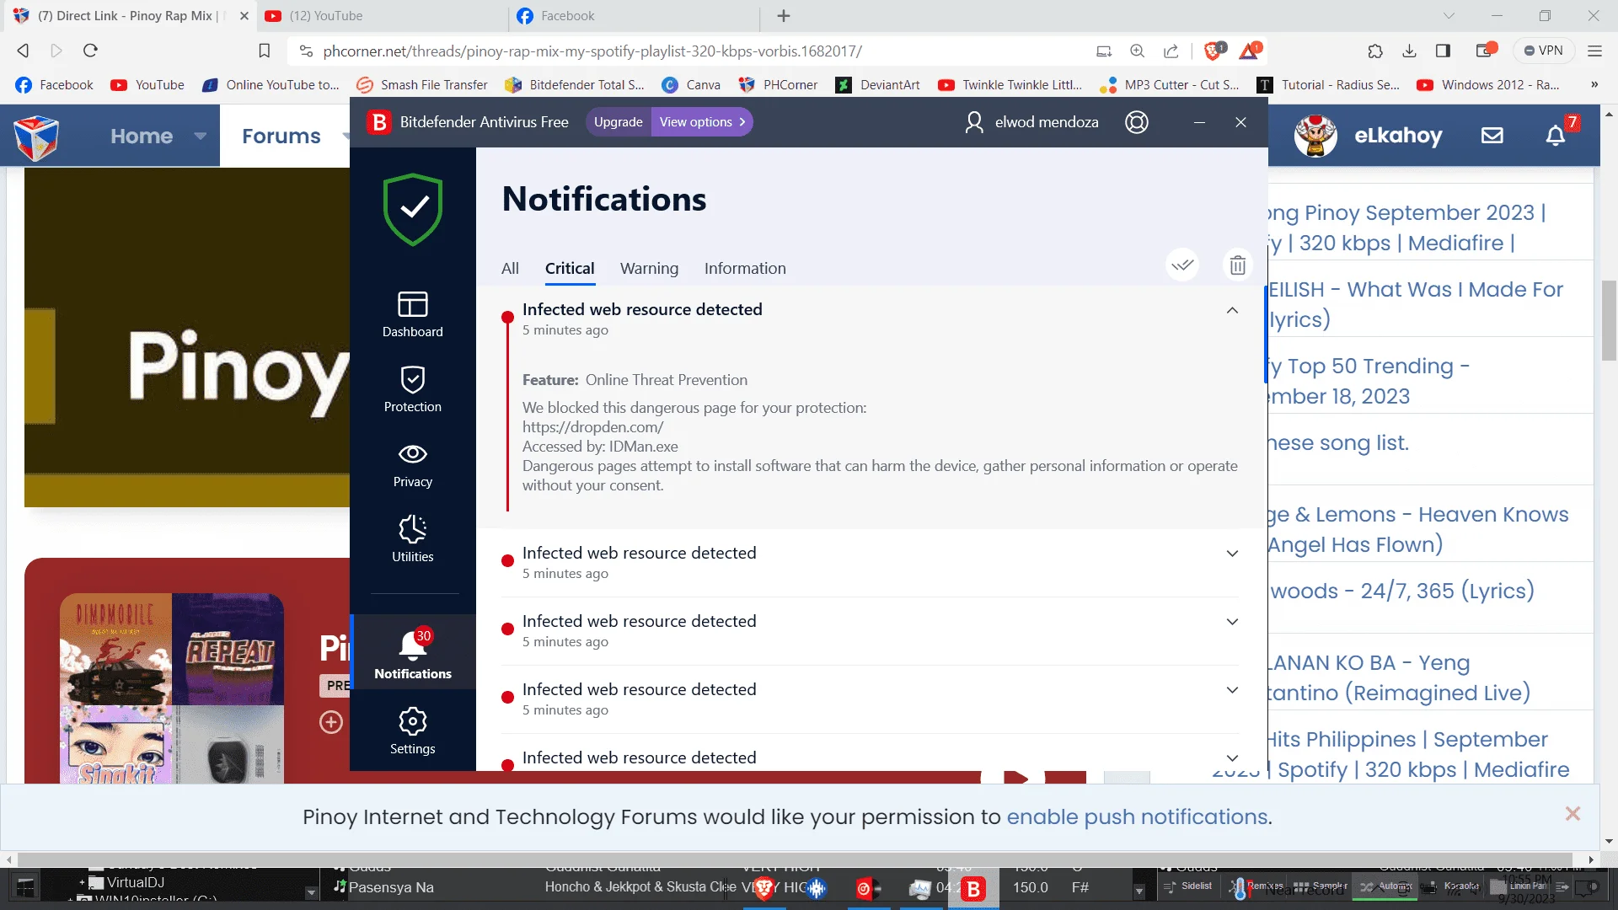Expand the fourth Infected web resource notification
This screenshot has width=1618, height=910.
coord(1232,690)
